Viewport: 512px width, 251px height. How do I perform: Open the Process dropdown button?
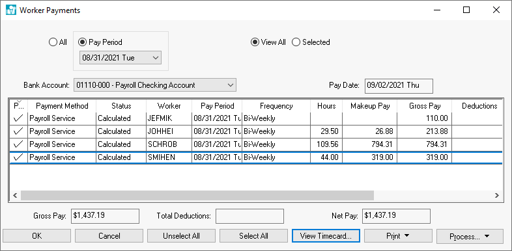(x=470, y=237)
